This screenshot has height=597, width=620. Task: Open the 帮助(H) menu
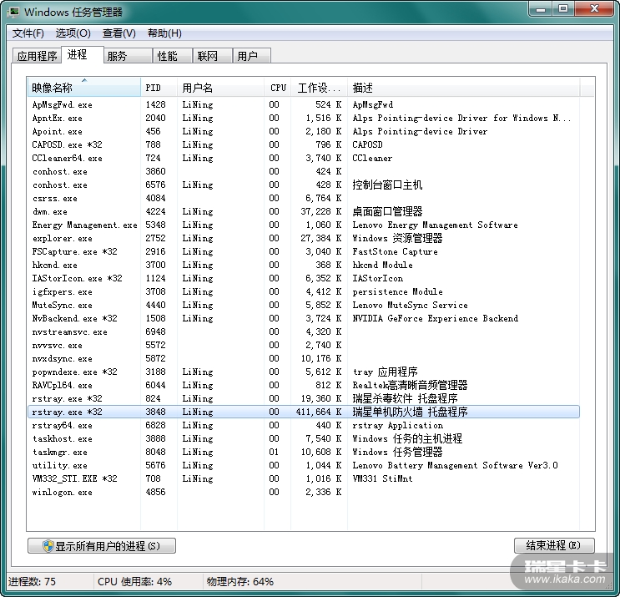164,33
